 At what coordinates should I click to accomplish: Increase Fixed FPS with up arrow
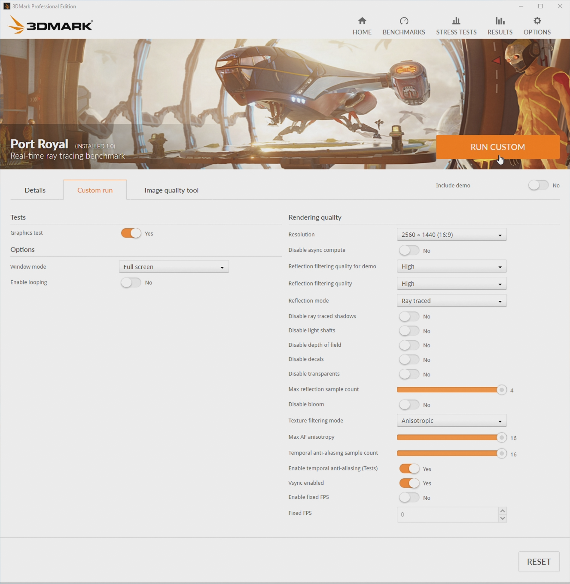(503, 511)
